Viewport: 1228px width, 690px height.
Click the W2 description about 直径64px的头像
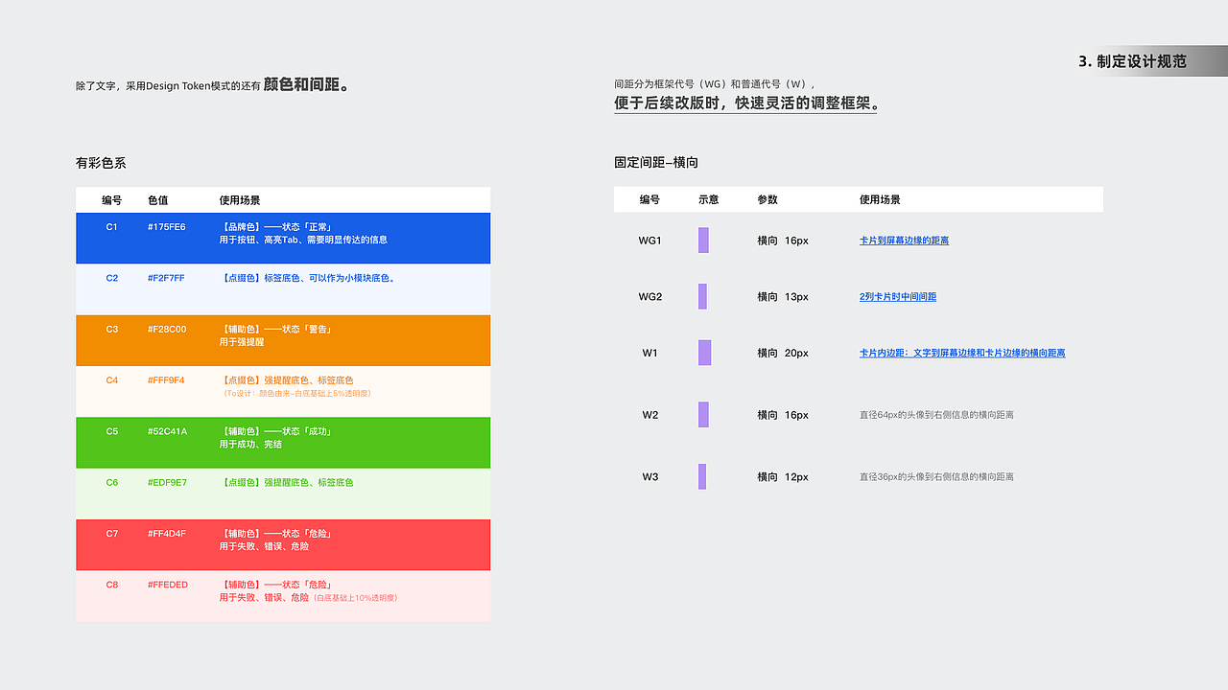tap(936, 415)
